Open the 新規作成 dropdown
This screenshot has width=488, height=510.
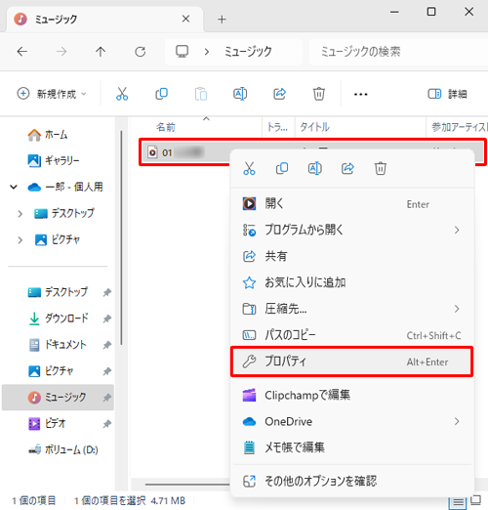pos(52,94)
